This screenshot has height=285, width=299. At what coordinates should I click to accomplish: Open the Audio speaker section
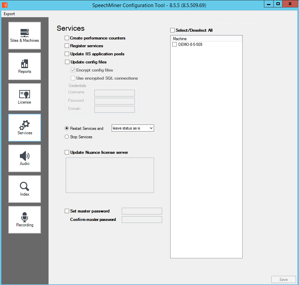[x=25, y=159]
